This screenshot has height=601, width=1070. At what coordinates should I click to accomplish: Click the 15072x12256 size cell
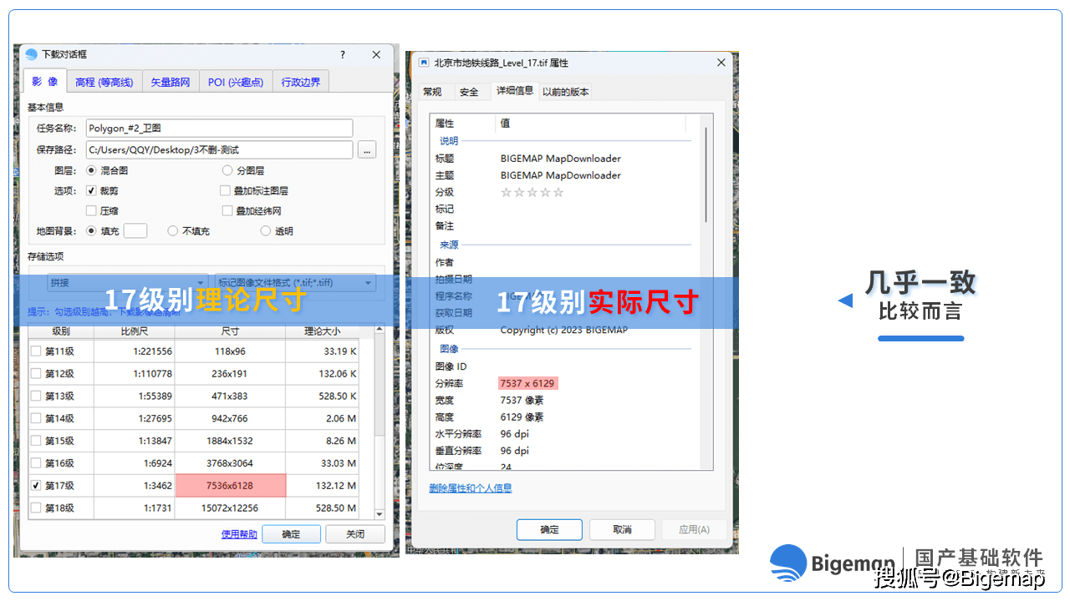(230, 508)
